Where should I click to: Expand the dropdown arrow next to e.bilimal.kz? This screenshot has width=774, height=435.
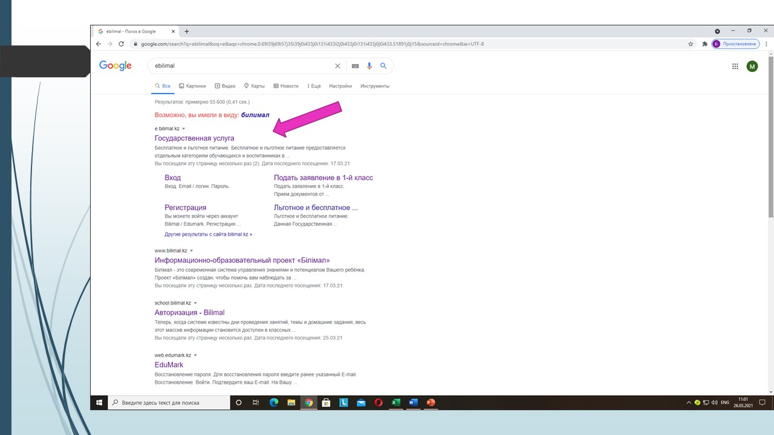184,129
